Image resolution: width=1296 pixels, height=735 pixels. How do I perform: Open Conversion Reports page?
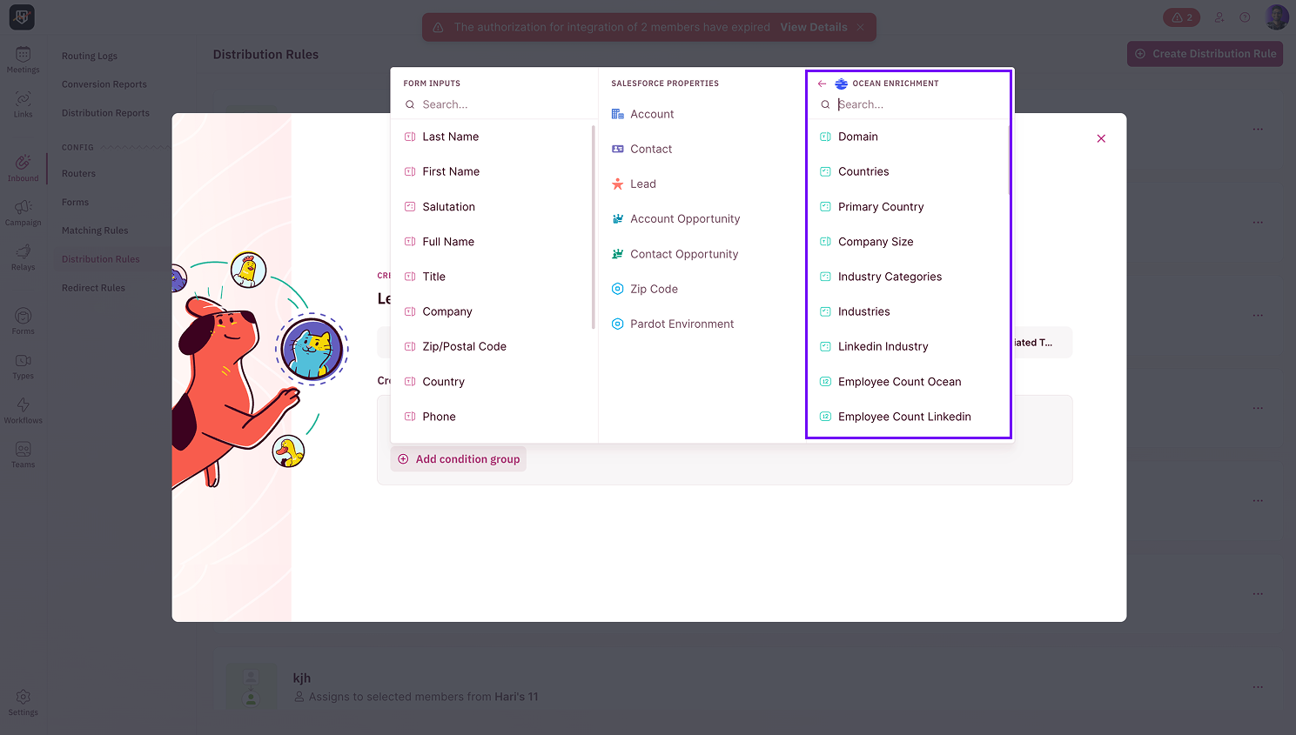(104, 84)
